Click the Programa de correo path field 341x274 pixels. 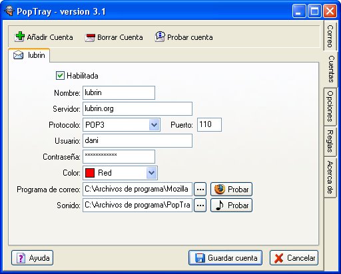[137, 190]
